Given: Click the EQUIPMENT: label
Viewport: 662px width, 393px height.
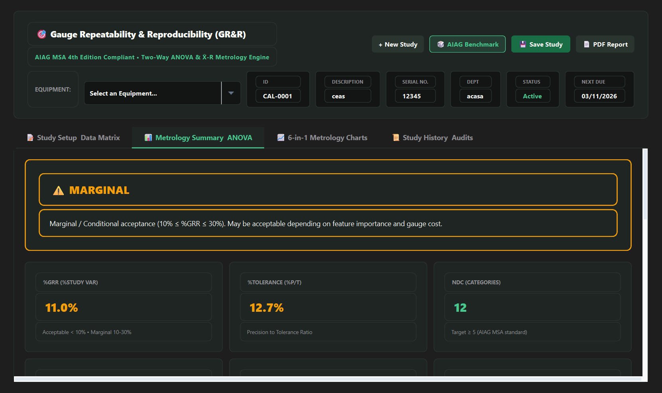Looking at the screenshot, I should coord(53,89).
